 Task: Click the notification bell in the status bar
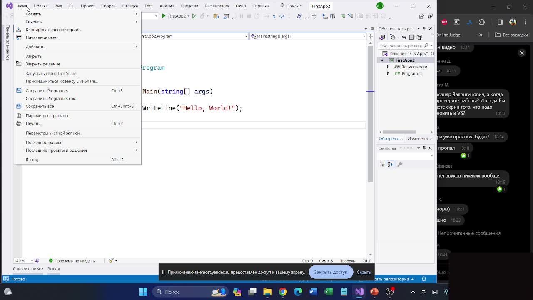pyautogui.click(x=424, y=279)
